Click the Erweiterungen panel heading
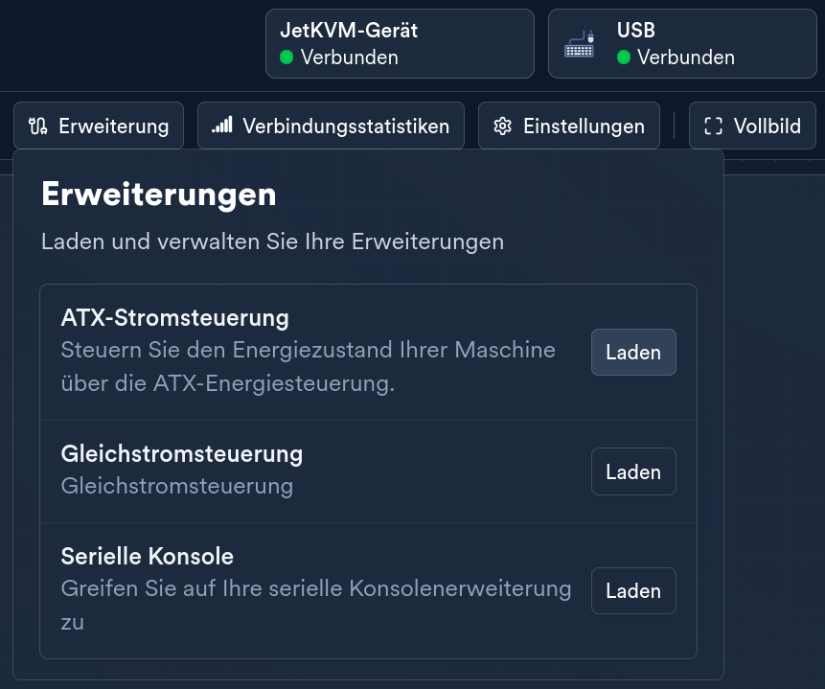This screenshot has width=825, height=689. point(158,194)
